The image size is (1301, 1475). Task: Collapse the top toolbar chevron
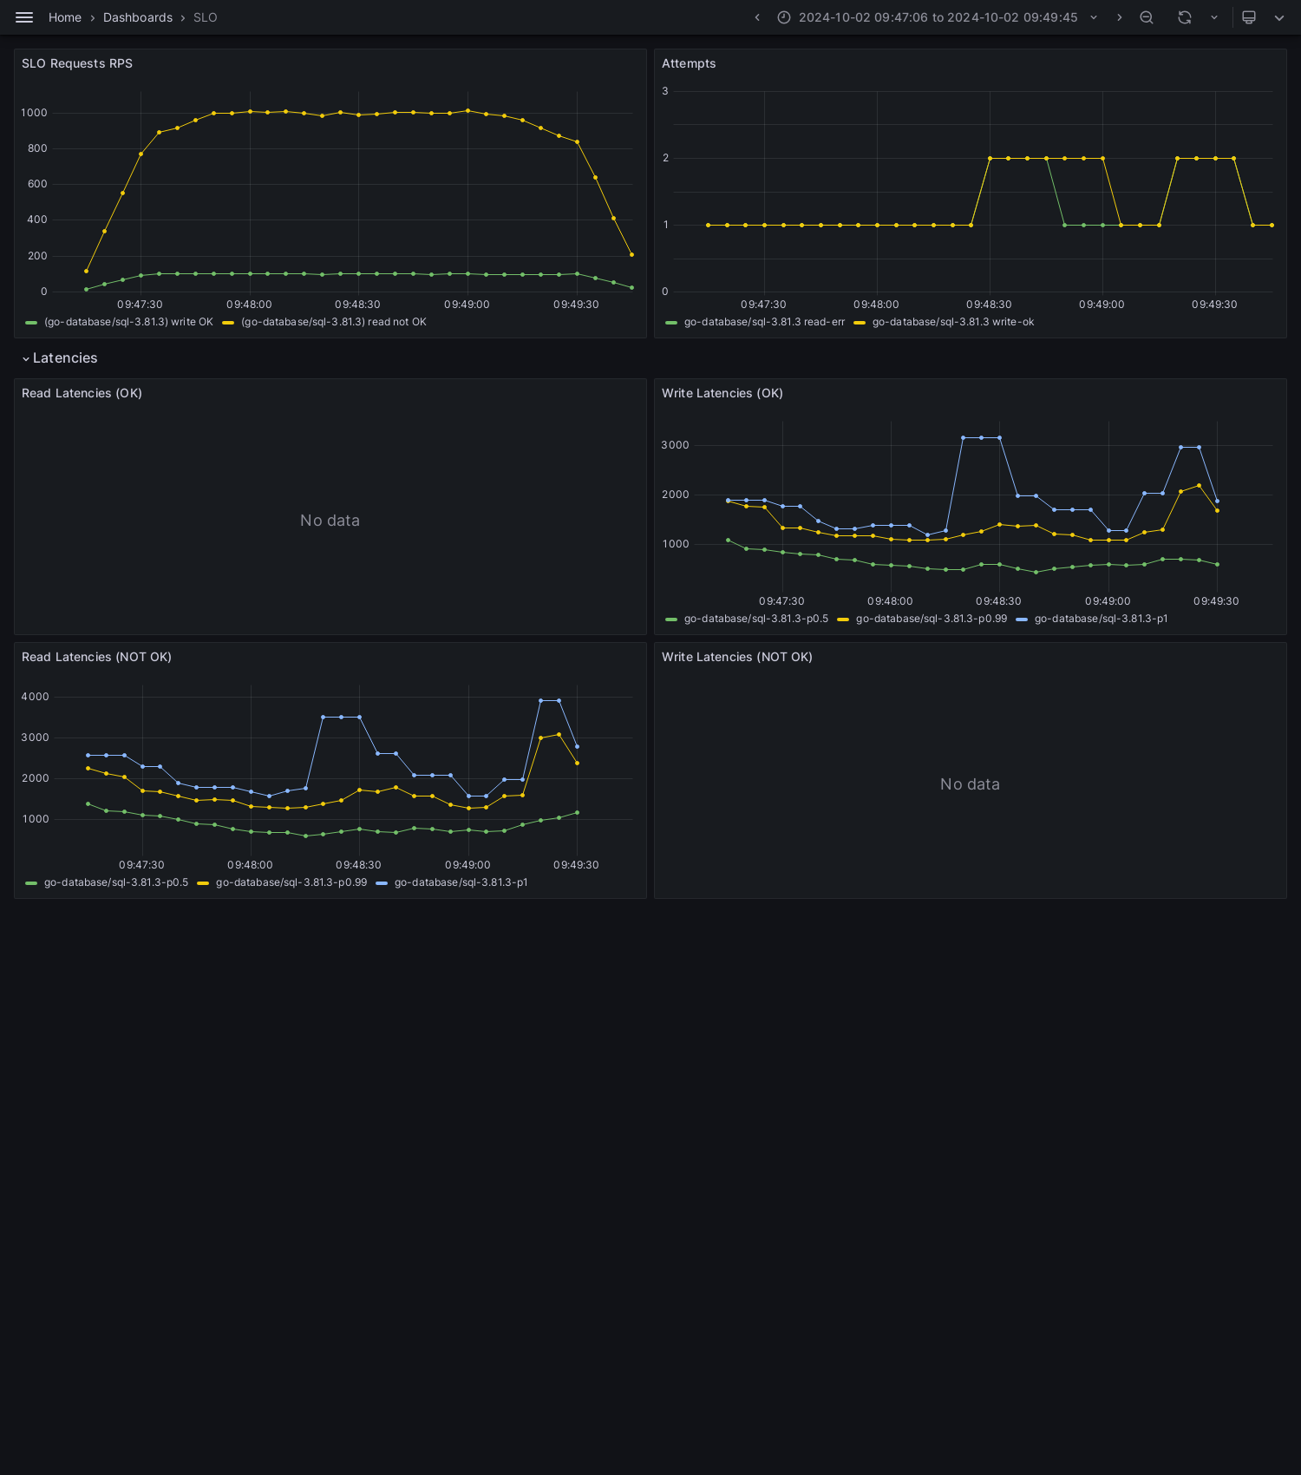[1279, 17]
